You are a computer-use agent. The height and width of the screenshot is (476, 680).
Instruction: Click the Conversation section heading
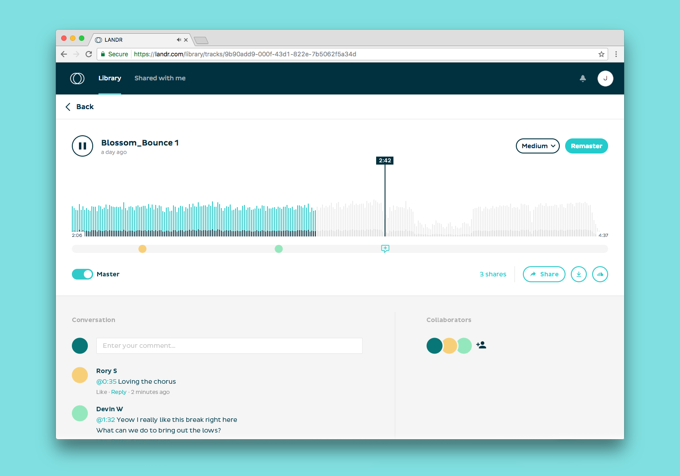(x=94, y=320)
